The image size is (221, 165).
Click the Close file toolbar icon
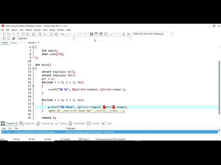coord(23,34)
